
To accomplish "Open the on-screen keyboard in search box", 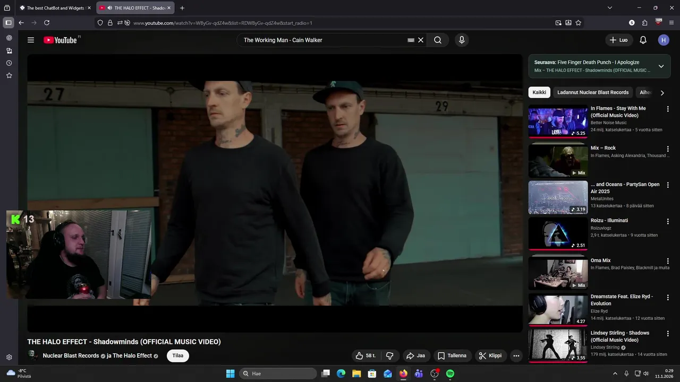I will pyautogui.click(x=411, y=40).
